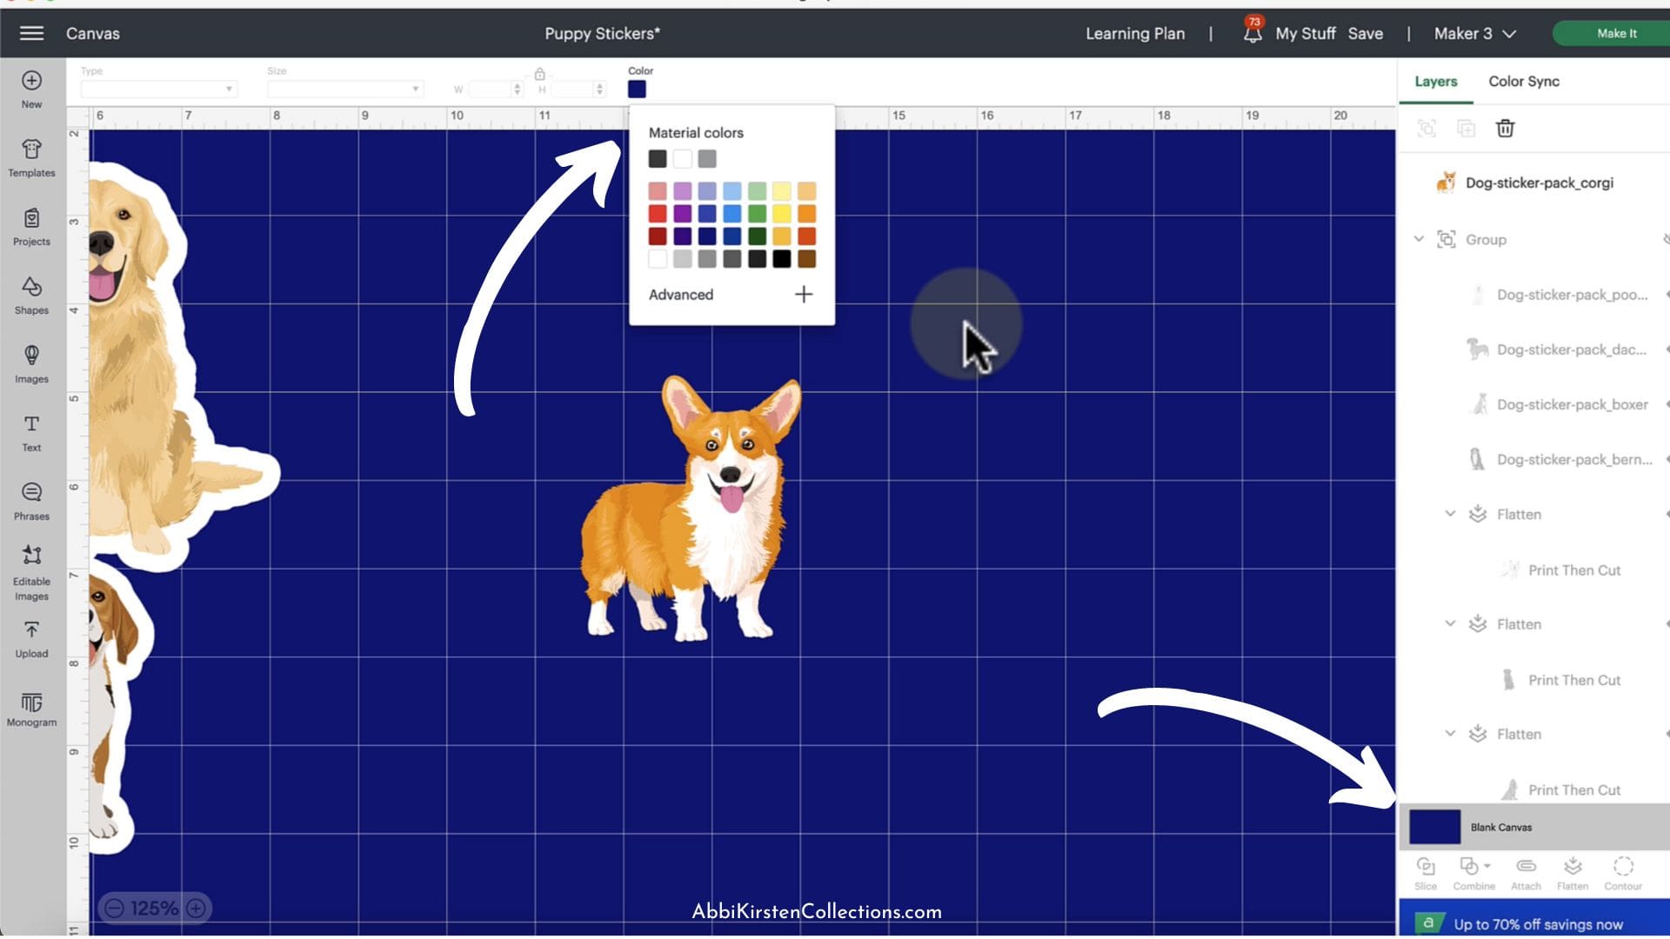Open the Upload panel
The image size is (1670, 939).
(31, 639)
